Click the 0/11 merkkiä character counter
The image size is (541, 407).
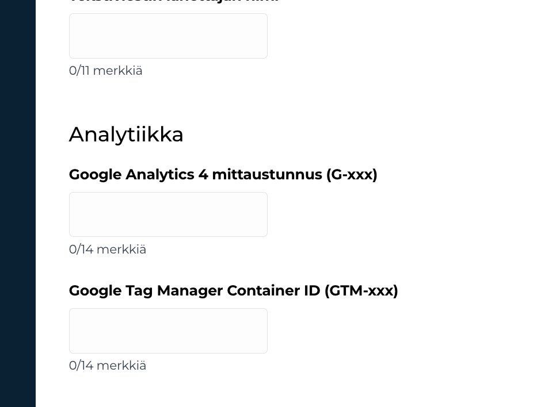tap(105, 71)
